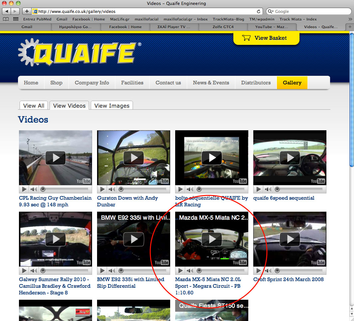Viewport: 354px width, 321px height.
Task: Mute the Gurston Down video speaker icon
Action: [x=112, y=189]
